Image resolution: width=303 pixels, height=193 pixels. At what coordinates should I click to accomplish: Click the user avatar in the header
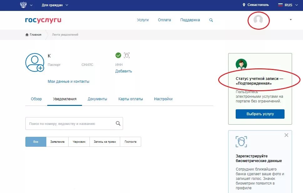tap(258, 20)
